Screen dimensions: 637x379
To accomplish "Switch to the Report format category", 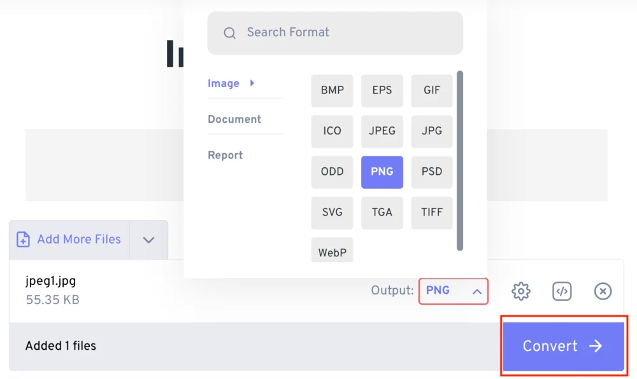I will 225,155.
